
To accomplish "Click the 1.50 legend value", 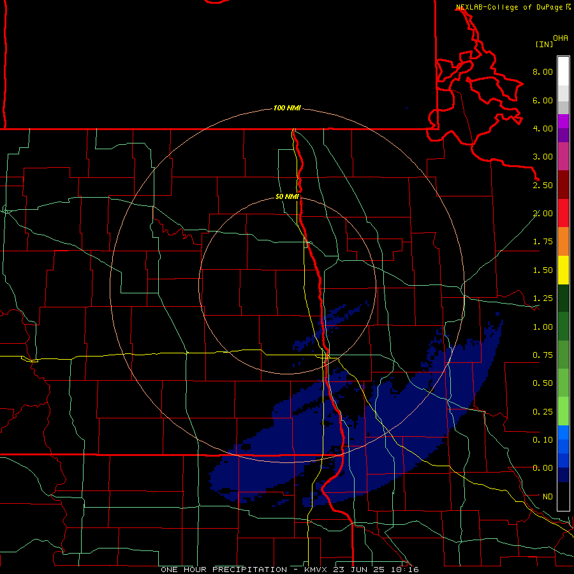I will coord(543,270).
